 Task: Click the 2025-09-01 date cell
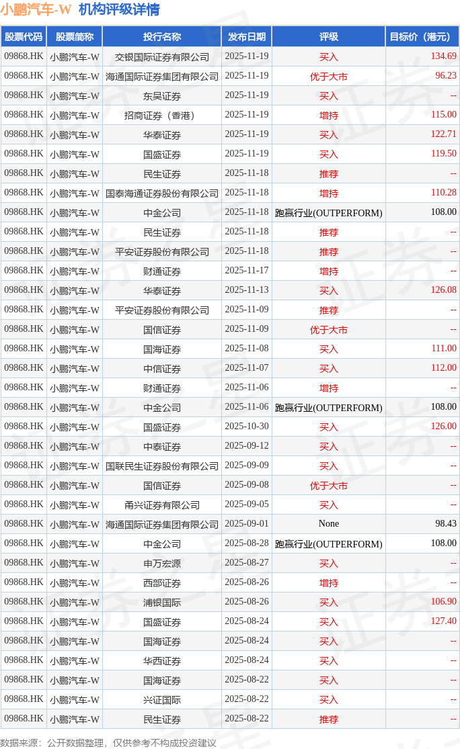[x=247, y=524]
